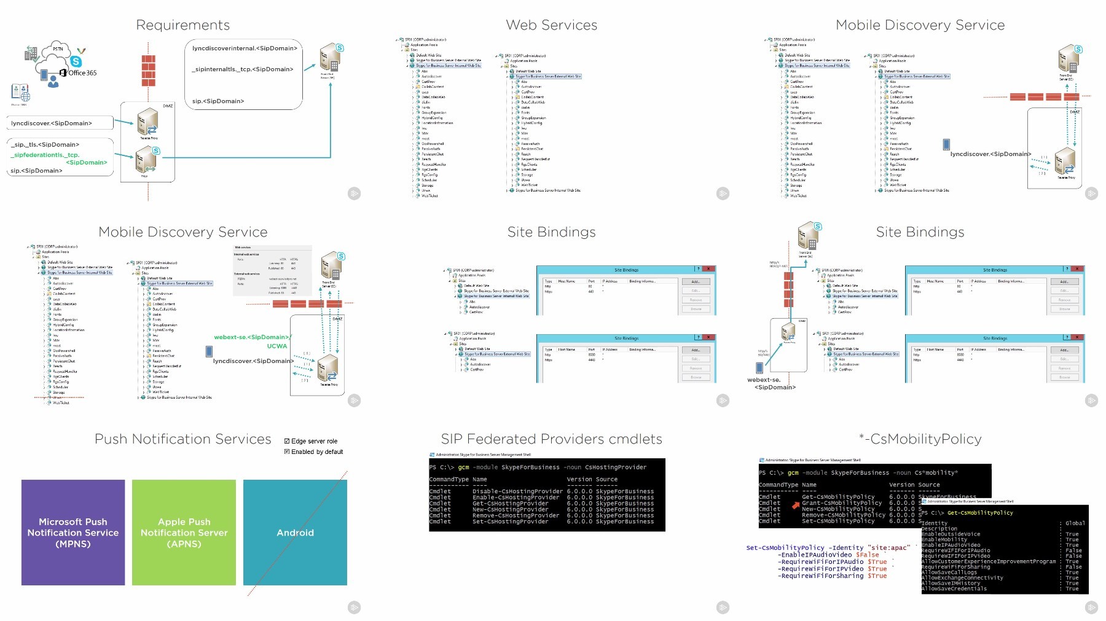This screenshot has width=1106, height=621.
Task: Click the PSTN cloud icon
Action: coord(57,50)
